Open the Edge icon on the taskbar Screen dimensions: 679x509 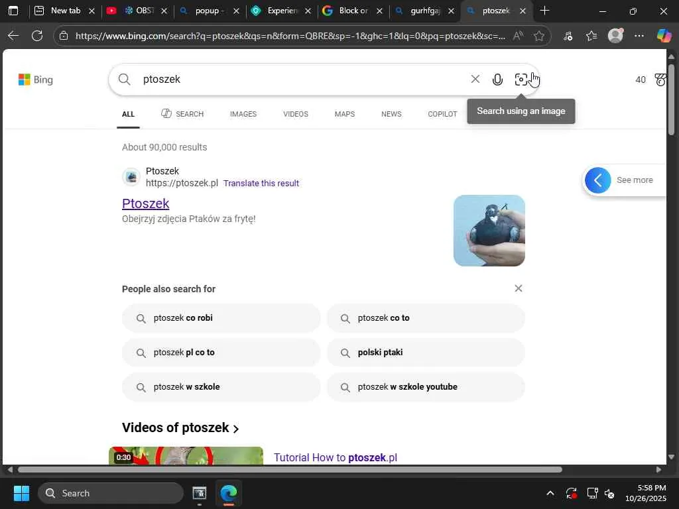[x=229, y=493]
